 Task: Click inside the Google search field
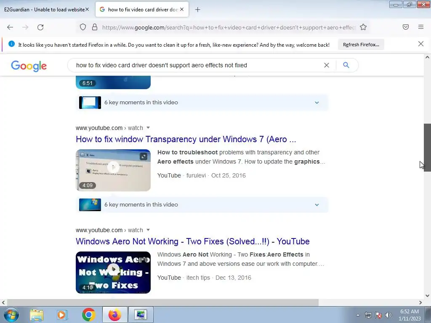[x=198, y=65]
